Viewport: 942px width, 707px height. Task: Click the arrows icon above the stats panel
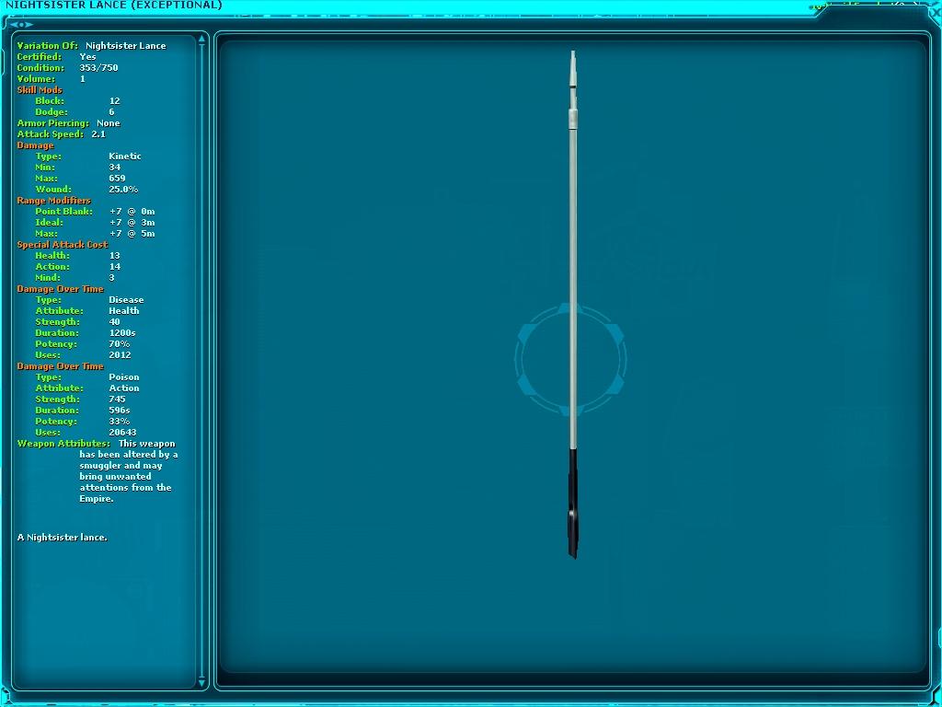[21, 25]
